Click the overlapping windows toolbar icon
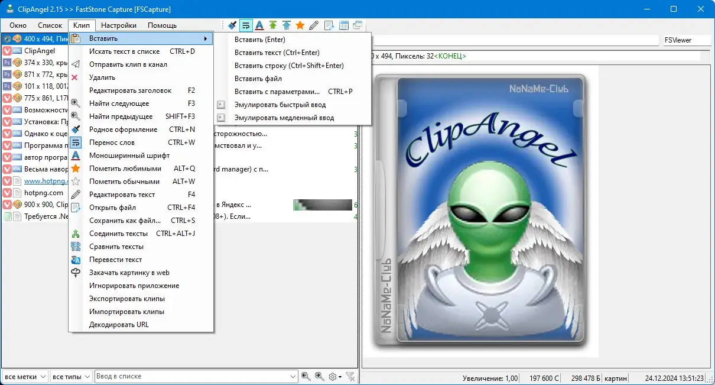The width and height of the screenshot is (715, 385). pyautogui.click(x=357, y=25)
